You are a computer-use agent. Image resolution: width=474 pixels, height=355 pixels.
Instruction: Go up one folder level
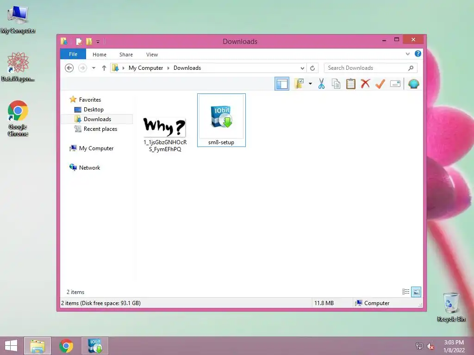[x=104, y=68]
